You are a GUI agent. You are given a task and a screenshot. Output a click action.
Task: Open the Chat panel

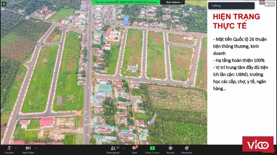pyautogui.click(x=134, y=149)
